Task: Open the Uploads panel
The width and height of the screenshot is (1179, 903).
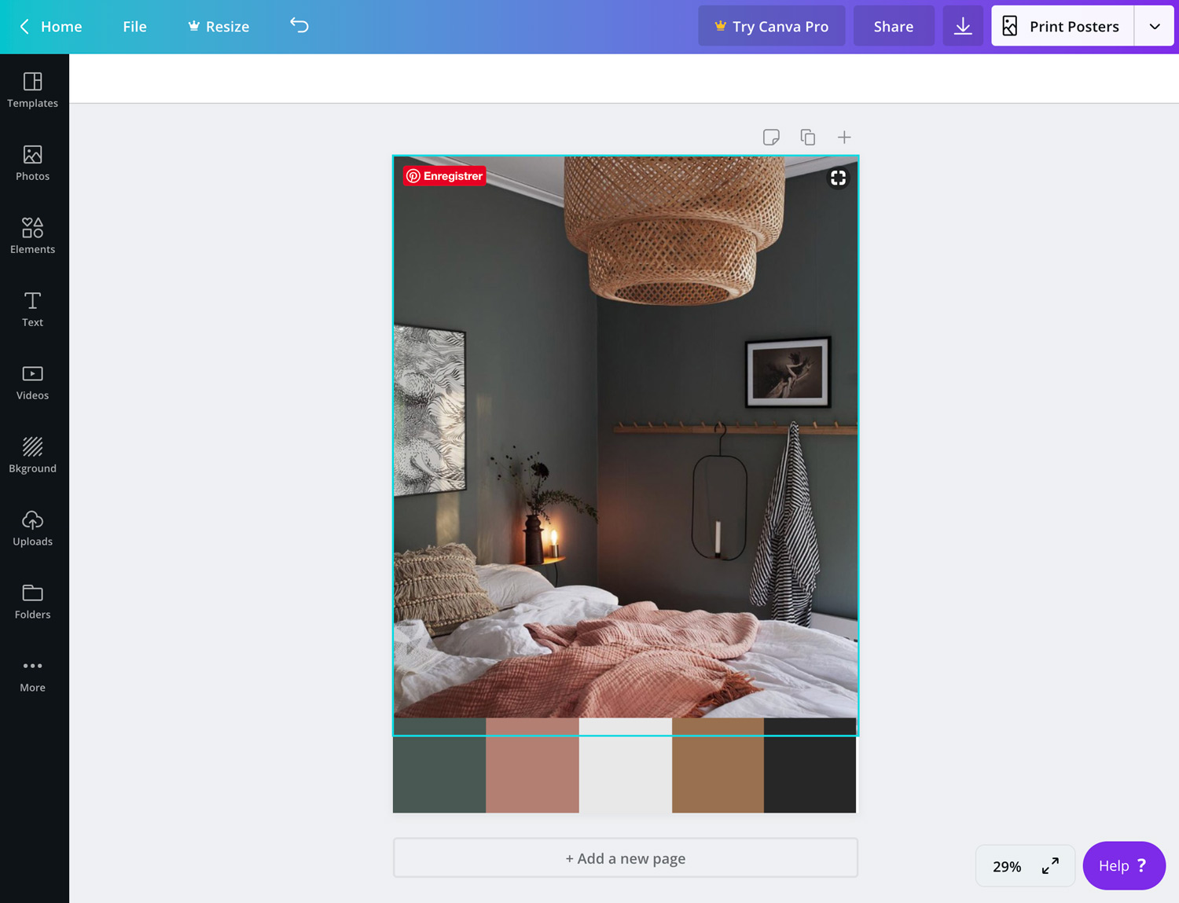Action: pyautogui.click(x=32, y=527)
